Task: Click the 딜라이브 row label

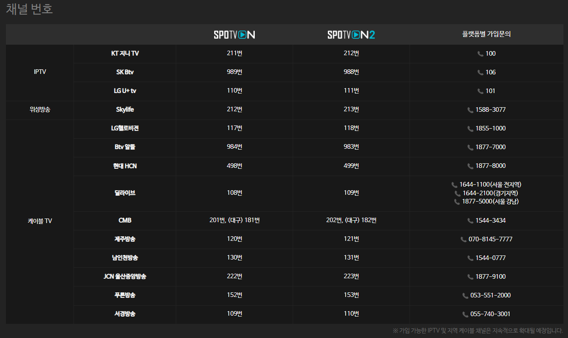Action: pyautogui.click(x=125, y=193)
